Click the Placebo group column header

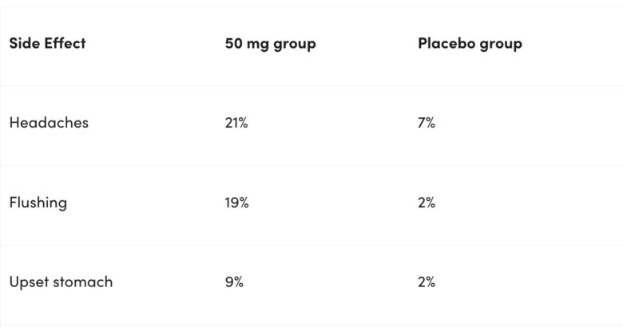(470, 44)
